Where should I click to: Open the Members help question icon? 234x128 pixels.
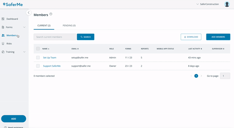click(x=51, y=14)
